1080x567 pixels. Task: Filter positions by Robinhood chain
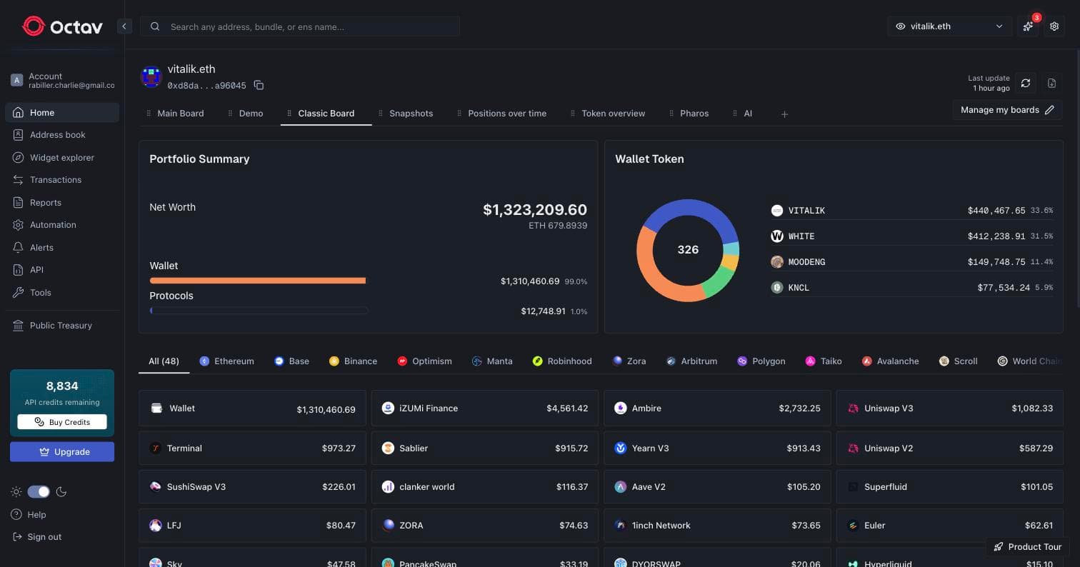tap(562, 361)
